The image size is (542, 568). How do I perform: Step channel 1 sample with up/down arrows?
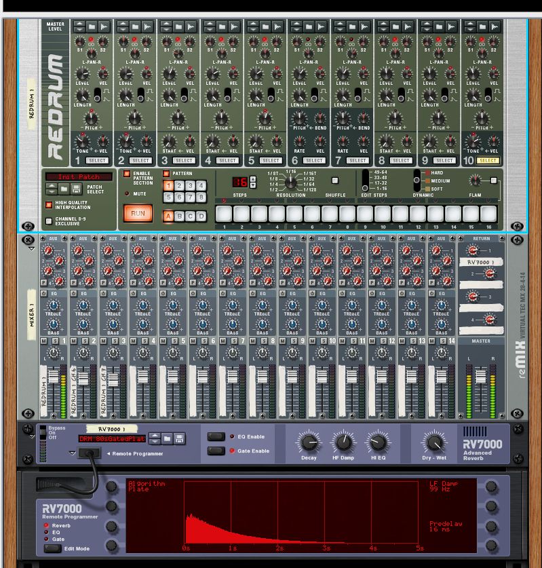79,26
